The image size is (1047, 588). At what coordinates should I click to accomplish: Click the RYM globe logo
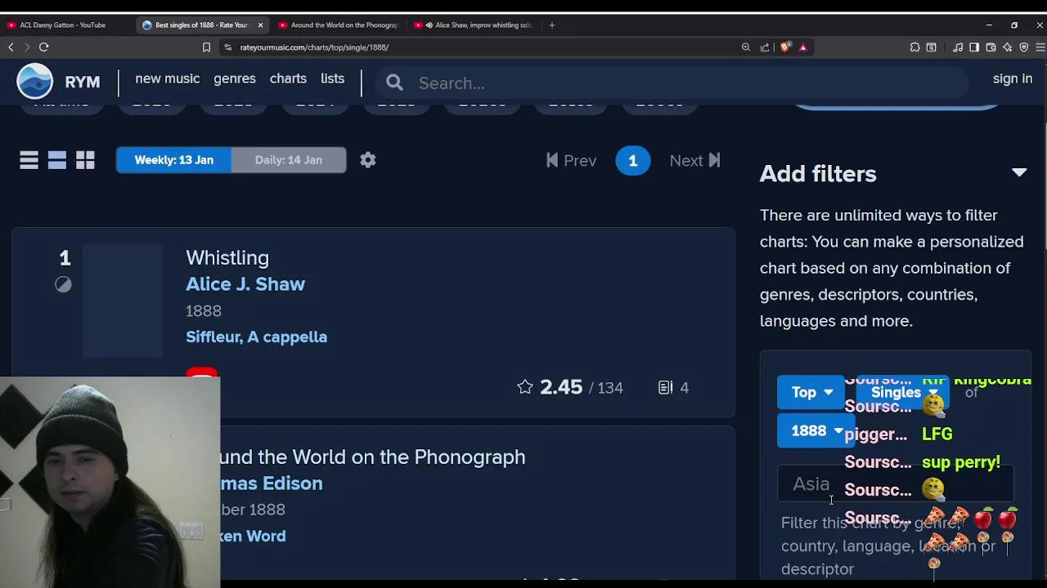(x=35, y=82)
